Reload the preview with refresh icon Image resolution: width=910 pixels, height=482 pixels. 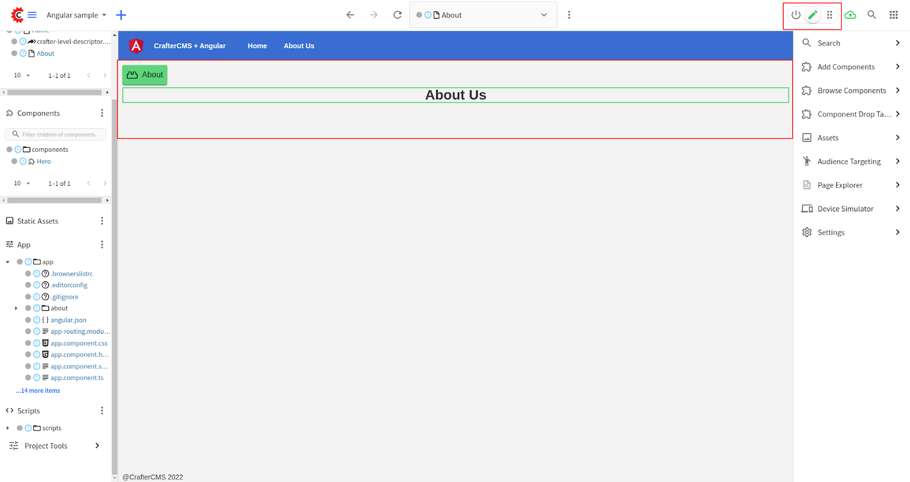tap(398, 15)
